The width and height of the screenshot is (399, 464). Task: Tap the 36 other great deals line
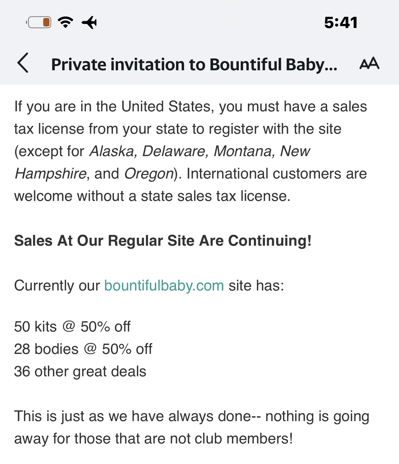click(80, 371)
